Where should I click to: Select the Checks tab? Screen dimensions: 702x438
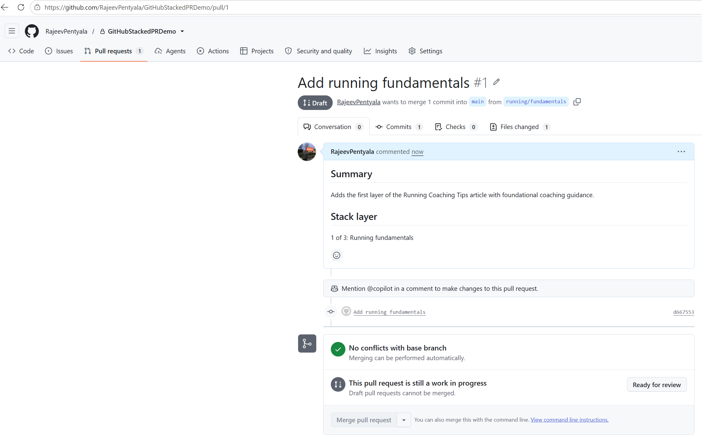point(456,127)
